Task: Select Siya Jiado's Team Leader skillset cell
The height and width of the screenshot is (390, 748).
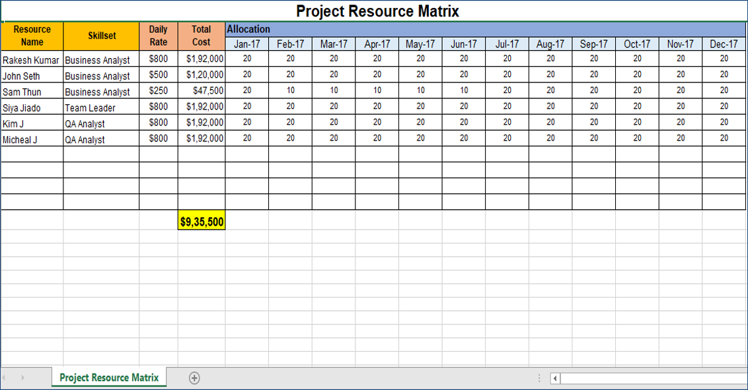Action: click(99, 107)
